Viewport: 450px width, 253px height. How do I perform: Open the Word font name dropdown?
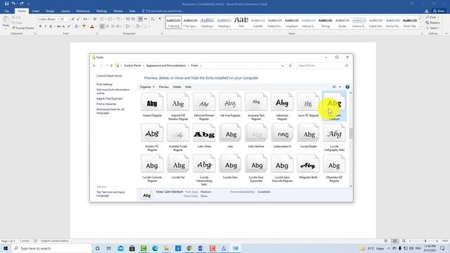coord(58,19)
